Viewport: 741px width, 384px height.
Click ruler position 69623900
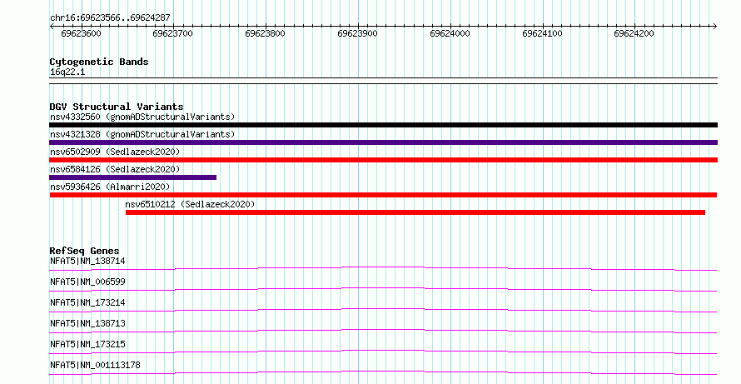(x=357, y=33)
